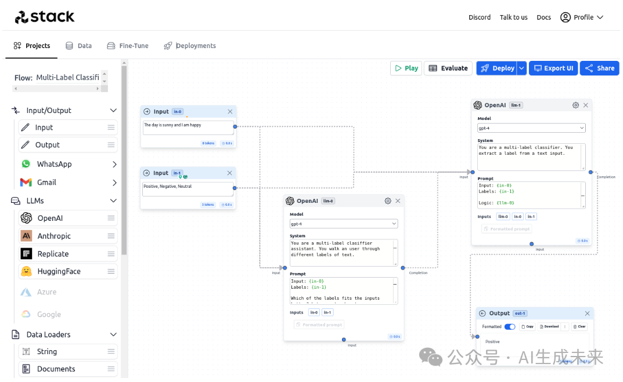
Task: Select the HuggingFace icon in sidebar
Action: point(26,271)
